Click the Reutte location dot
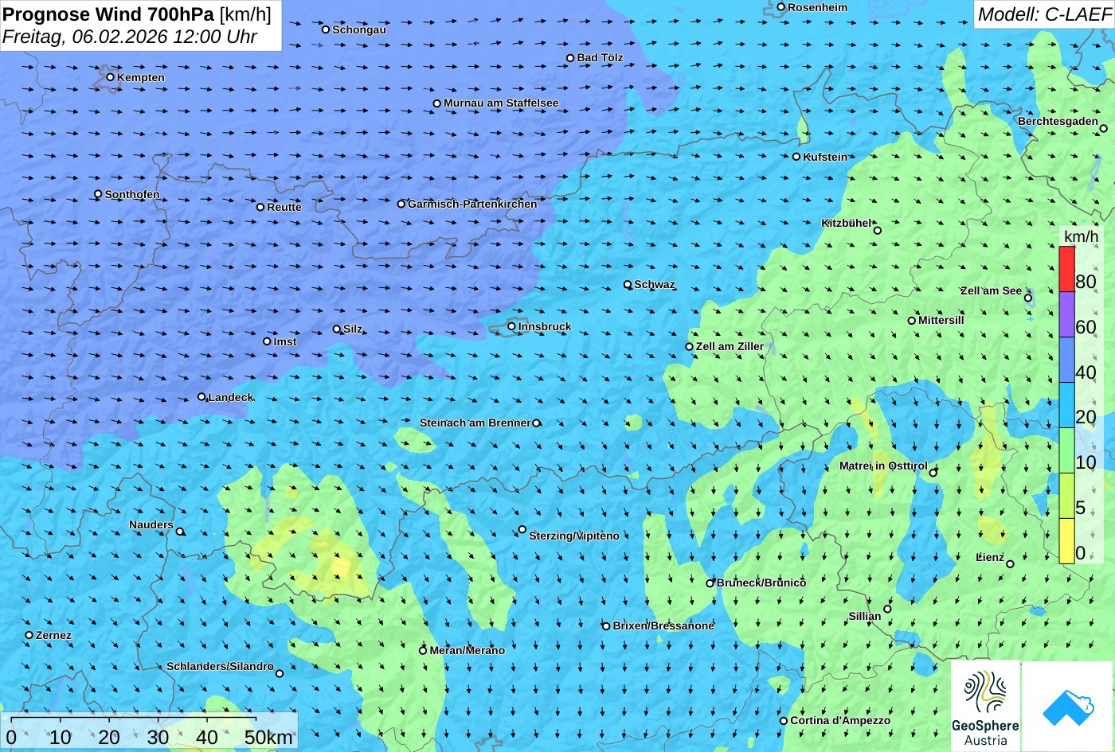Viewport: 1115px width, 752px height. pos(260,207)
